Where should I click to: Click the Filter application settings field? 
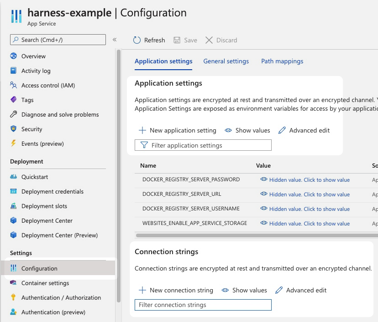[x=203, y=145]
